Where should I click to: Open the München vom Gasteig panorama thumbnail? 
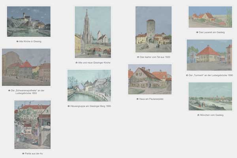(x=210, y=96)
